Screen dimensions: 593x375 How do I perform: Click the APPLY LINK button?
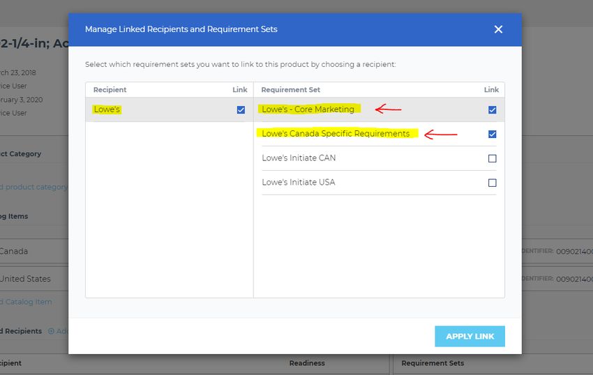(x=470, y=336)
